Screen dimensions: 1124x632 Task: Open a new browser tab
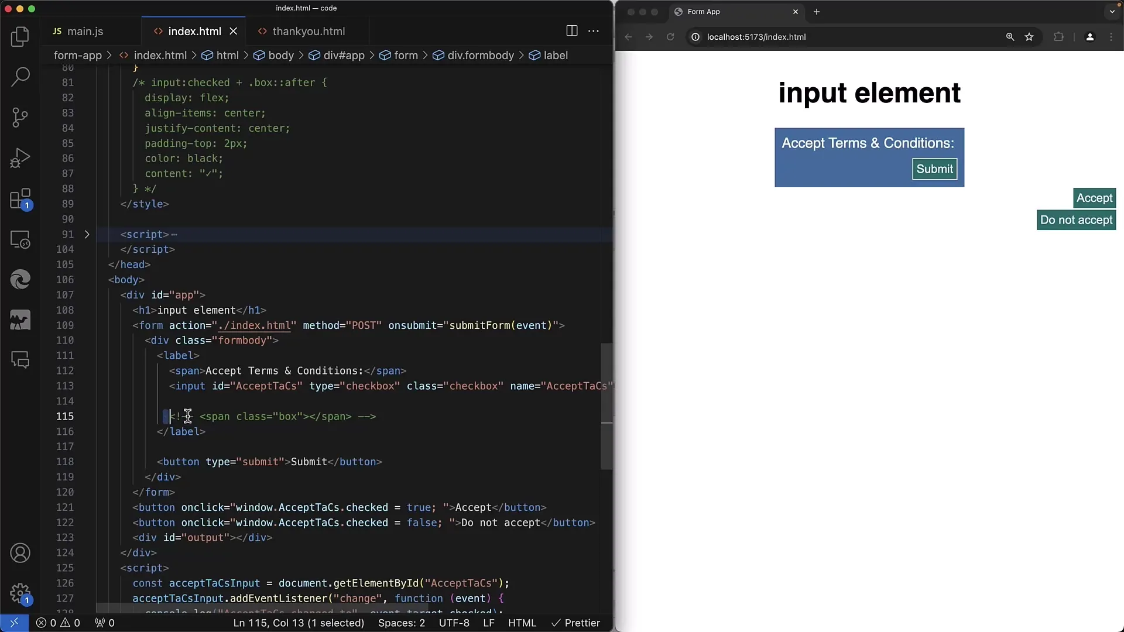tap(817, 12)
